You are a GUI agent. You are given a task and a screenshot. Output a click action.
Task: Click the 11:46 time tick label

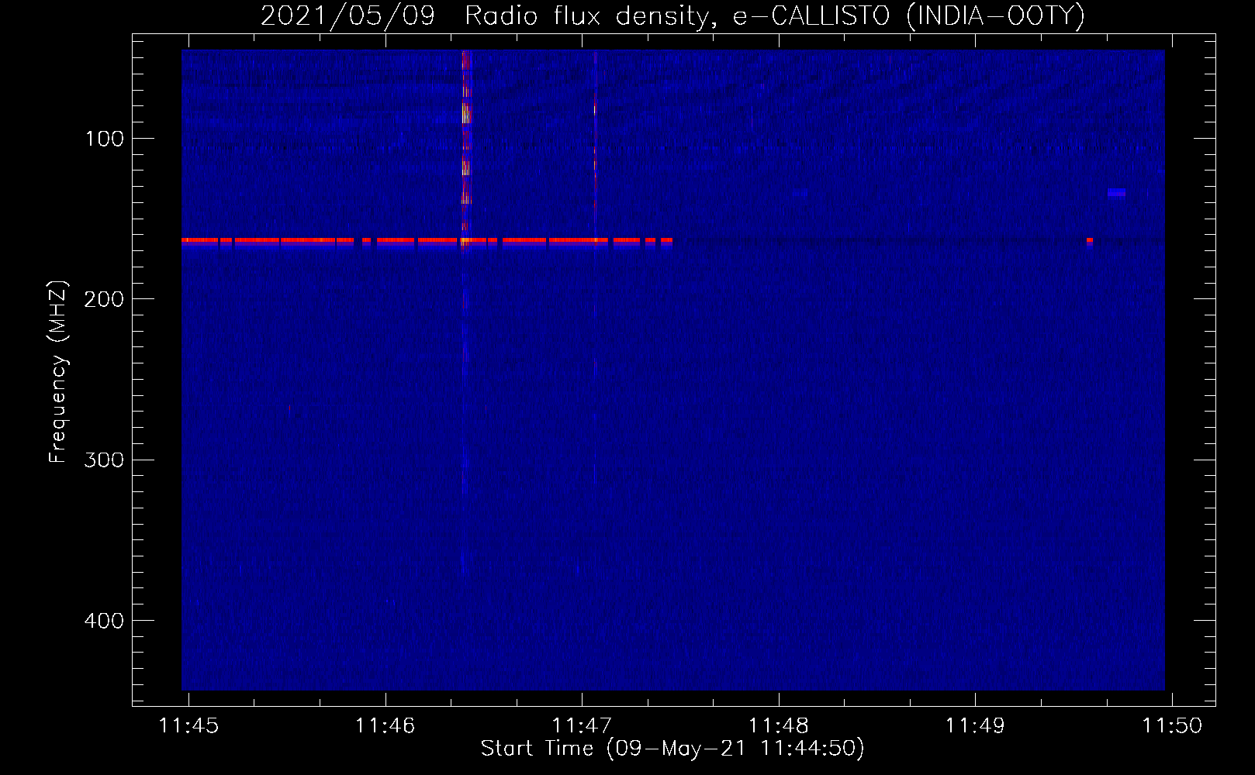(385, 725)
